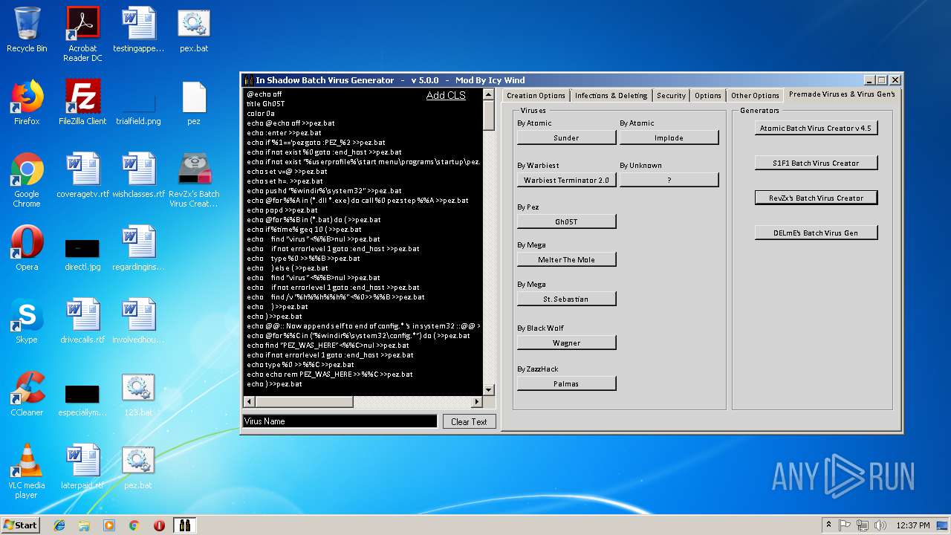Open S1F1 Batch Virus Creator

tap(816, 163)
